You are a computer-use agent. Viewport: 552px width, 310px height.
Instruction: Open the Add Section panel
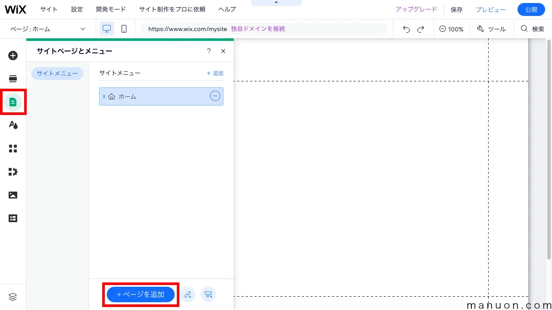click(x=13, y=79)
